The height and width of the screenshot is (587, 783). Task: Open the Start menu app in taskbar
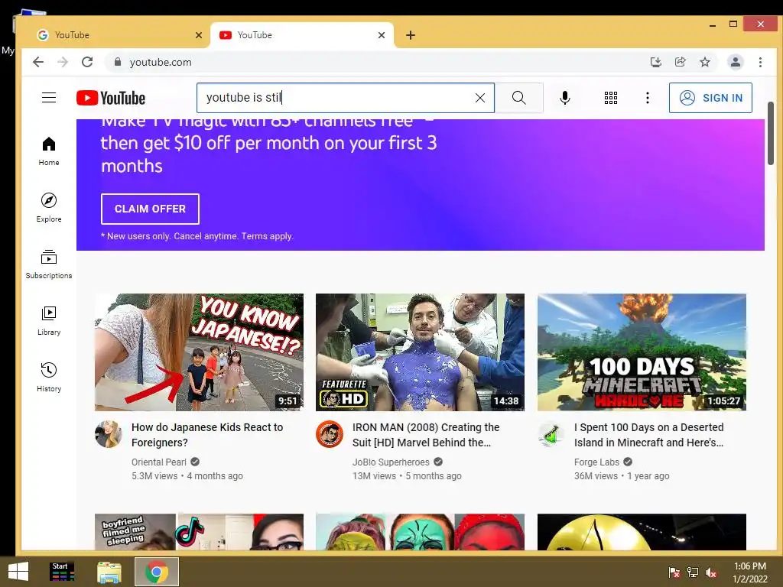tap(63, 572)
